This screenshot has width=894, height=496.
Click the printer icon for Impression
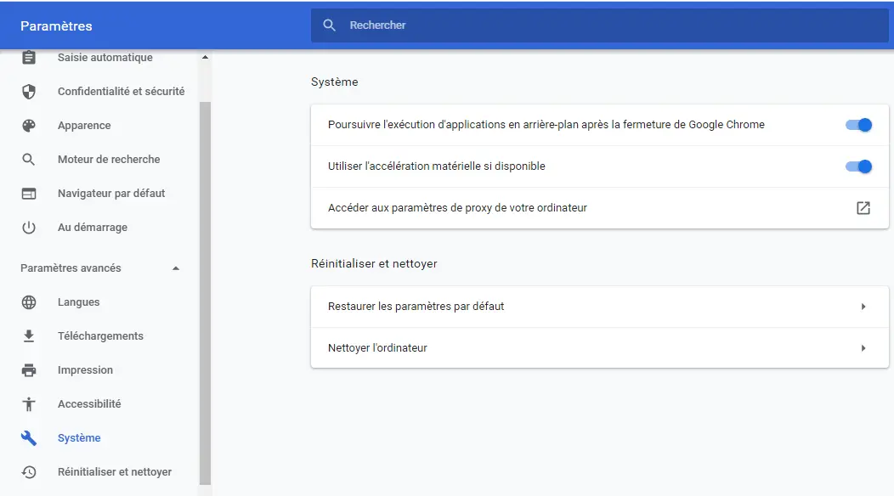coord(29,370)
